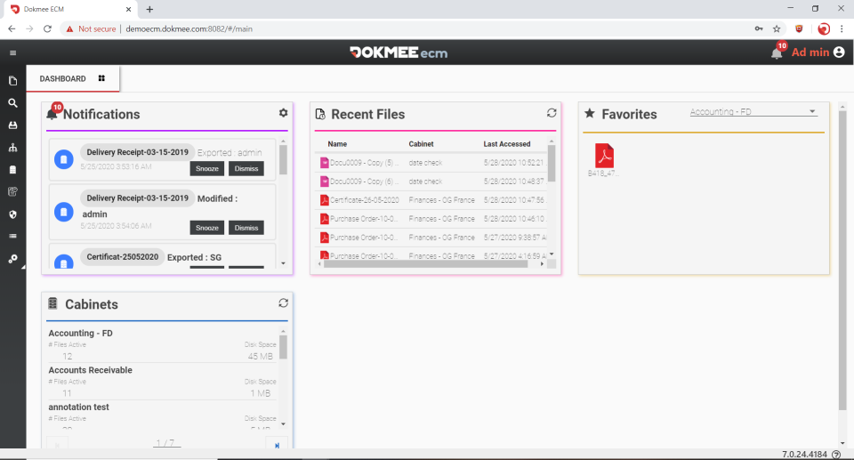This screenshot has height=460, width=854.
Task: Go to next page of Cabinets list
Action: 277,445
